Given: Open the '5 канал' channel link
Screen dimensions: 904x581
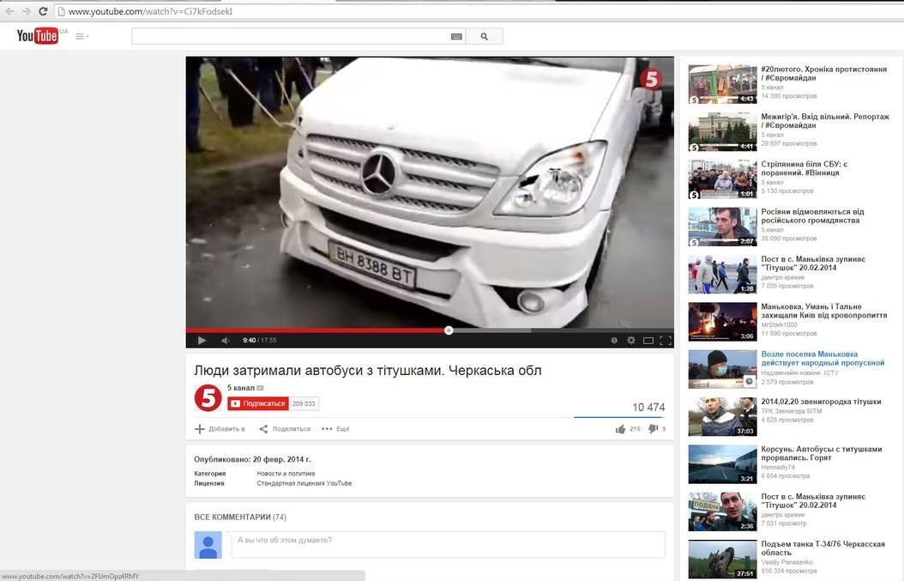Looking at the screenshot, I should [241, 388].
